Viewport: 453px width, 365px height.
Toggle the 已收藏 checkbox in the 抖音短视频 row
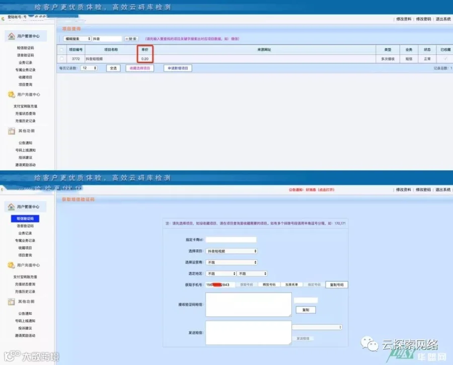(x=445, y=59)
